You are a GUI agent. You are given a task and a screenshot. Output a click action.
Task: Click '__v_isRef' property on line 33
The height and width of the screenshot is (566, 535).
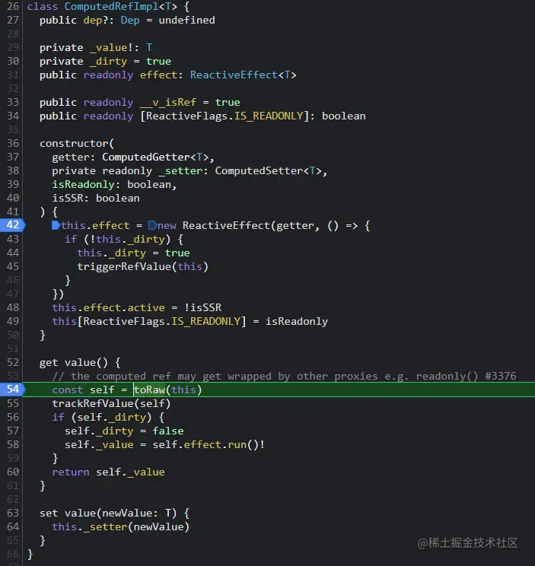(168, 103)
